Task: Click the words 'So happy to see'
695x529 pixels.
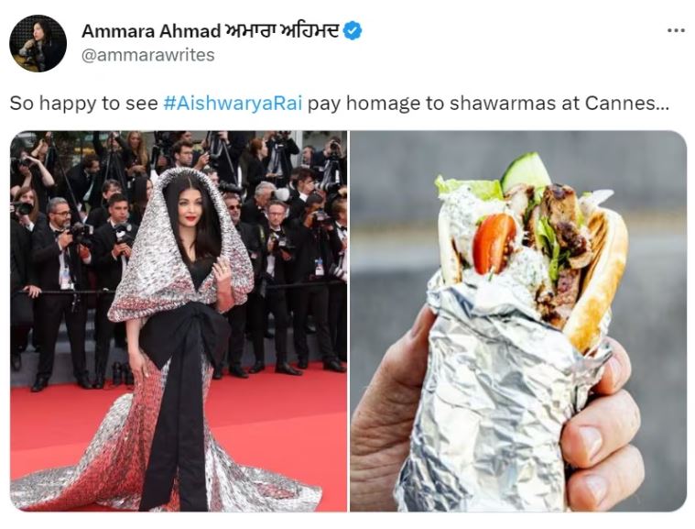Action: (x=84, y=103)
